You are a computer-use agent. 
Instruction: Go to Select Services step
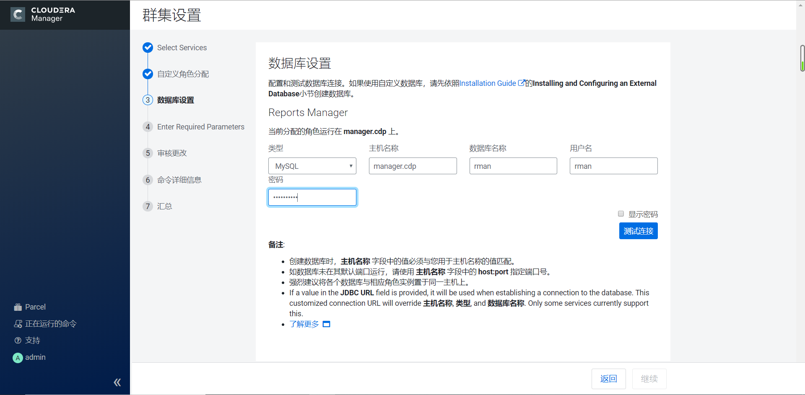point(182,48)
